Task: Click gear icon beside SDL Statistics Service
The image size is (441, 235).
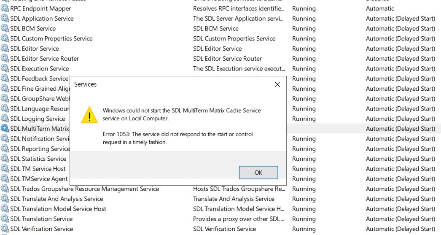Action: tap(5, 159)
